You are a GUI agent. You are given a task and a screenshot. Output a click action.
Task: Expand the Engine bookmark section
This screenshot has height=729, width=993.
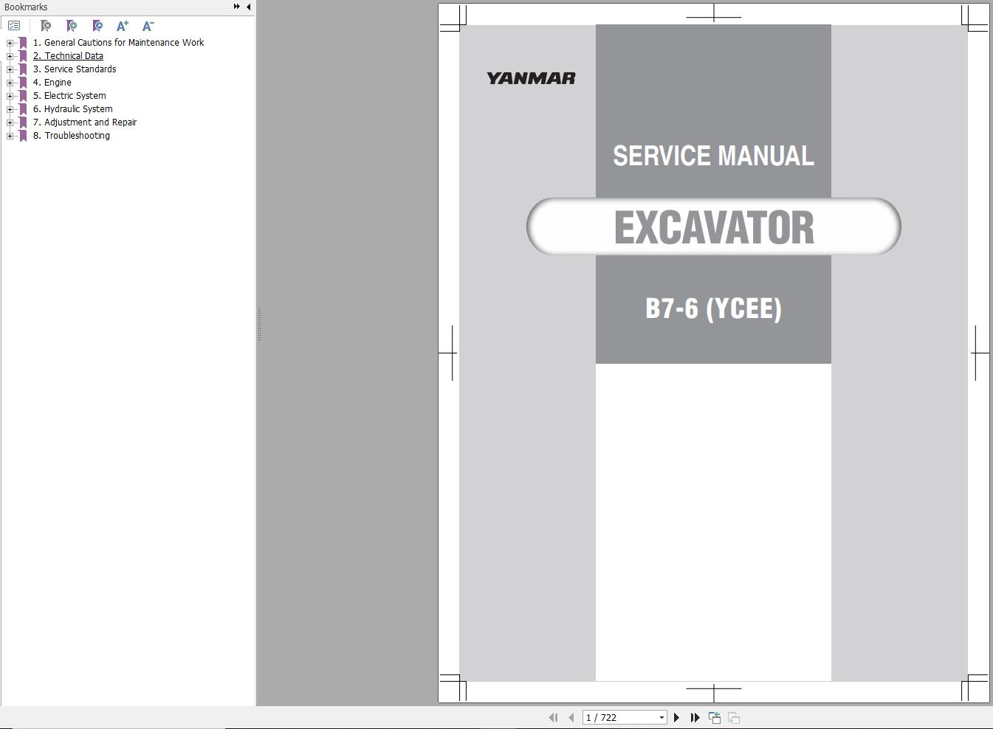pyautogui.click(x=9, y=82)
